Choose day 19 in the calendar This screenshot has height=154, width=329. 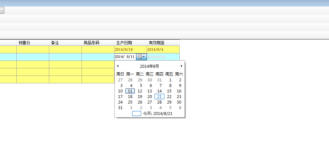pyautogui.click(x=140, y=97)
